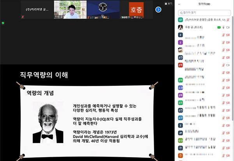
Task: Click the blue next-page arrow in video strip
Action: pyautogui.click(x=158, y=9)
